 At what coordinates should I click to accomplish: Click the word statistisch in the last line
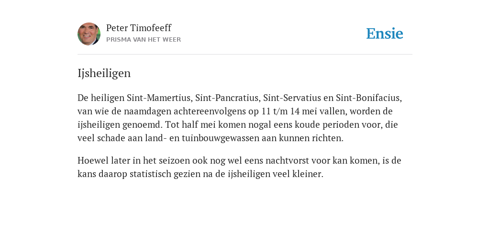click(150, 174)
